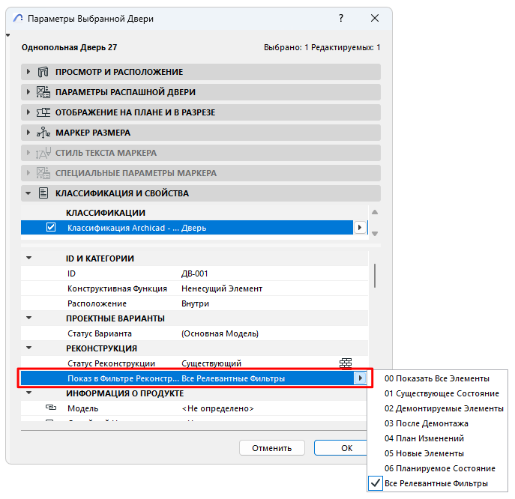Edit the ID value ДВ-001
515x499 pixels.
pyautogui.click(x=195, y=273)
